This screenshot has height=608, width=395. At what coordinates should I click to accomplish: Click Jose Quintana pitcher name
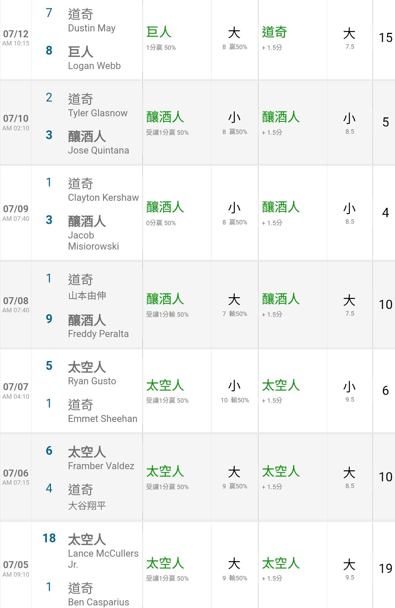pyautogui.click(x=98, y=150)
